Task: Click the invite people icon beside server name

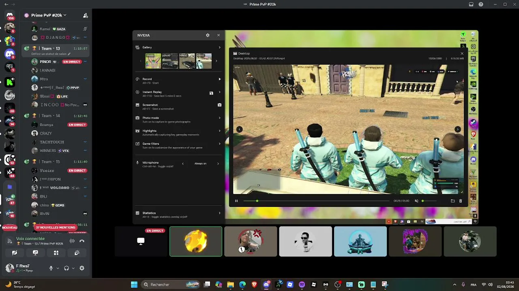Action: [85, 15]
